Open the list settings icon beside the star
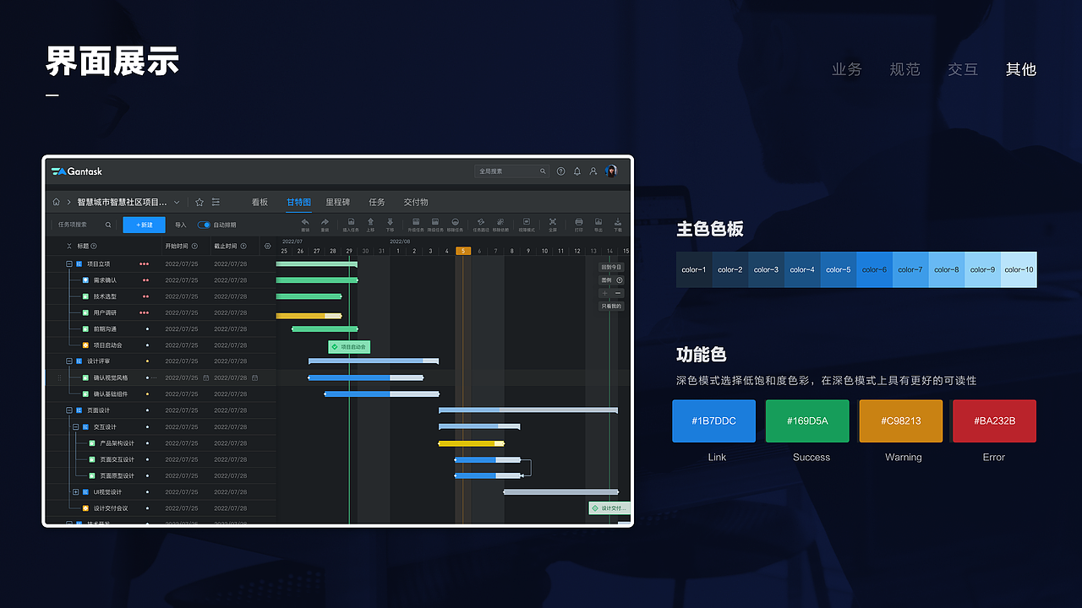Image resolution: width=1082 pixels, height=608 pixels. coord(216,203)
